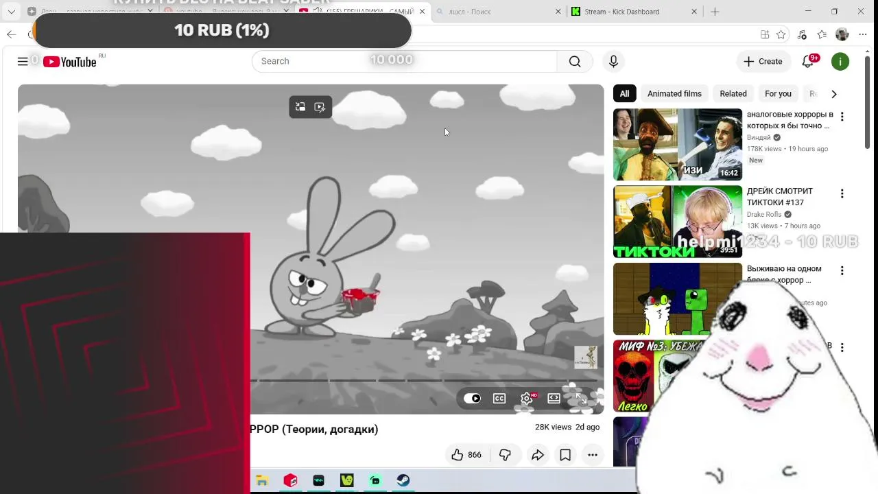Click the YouTube search magnifier button
Screen dimensions: 878x494
point(575,62)
